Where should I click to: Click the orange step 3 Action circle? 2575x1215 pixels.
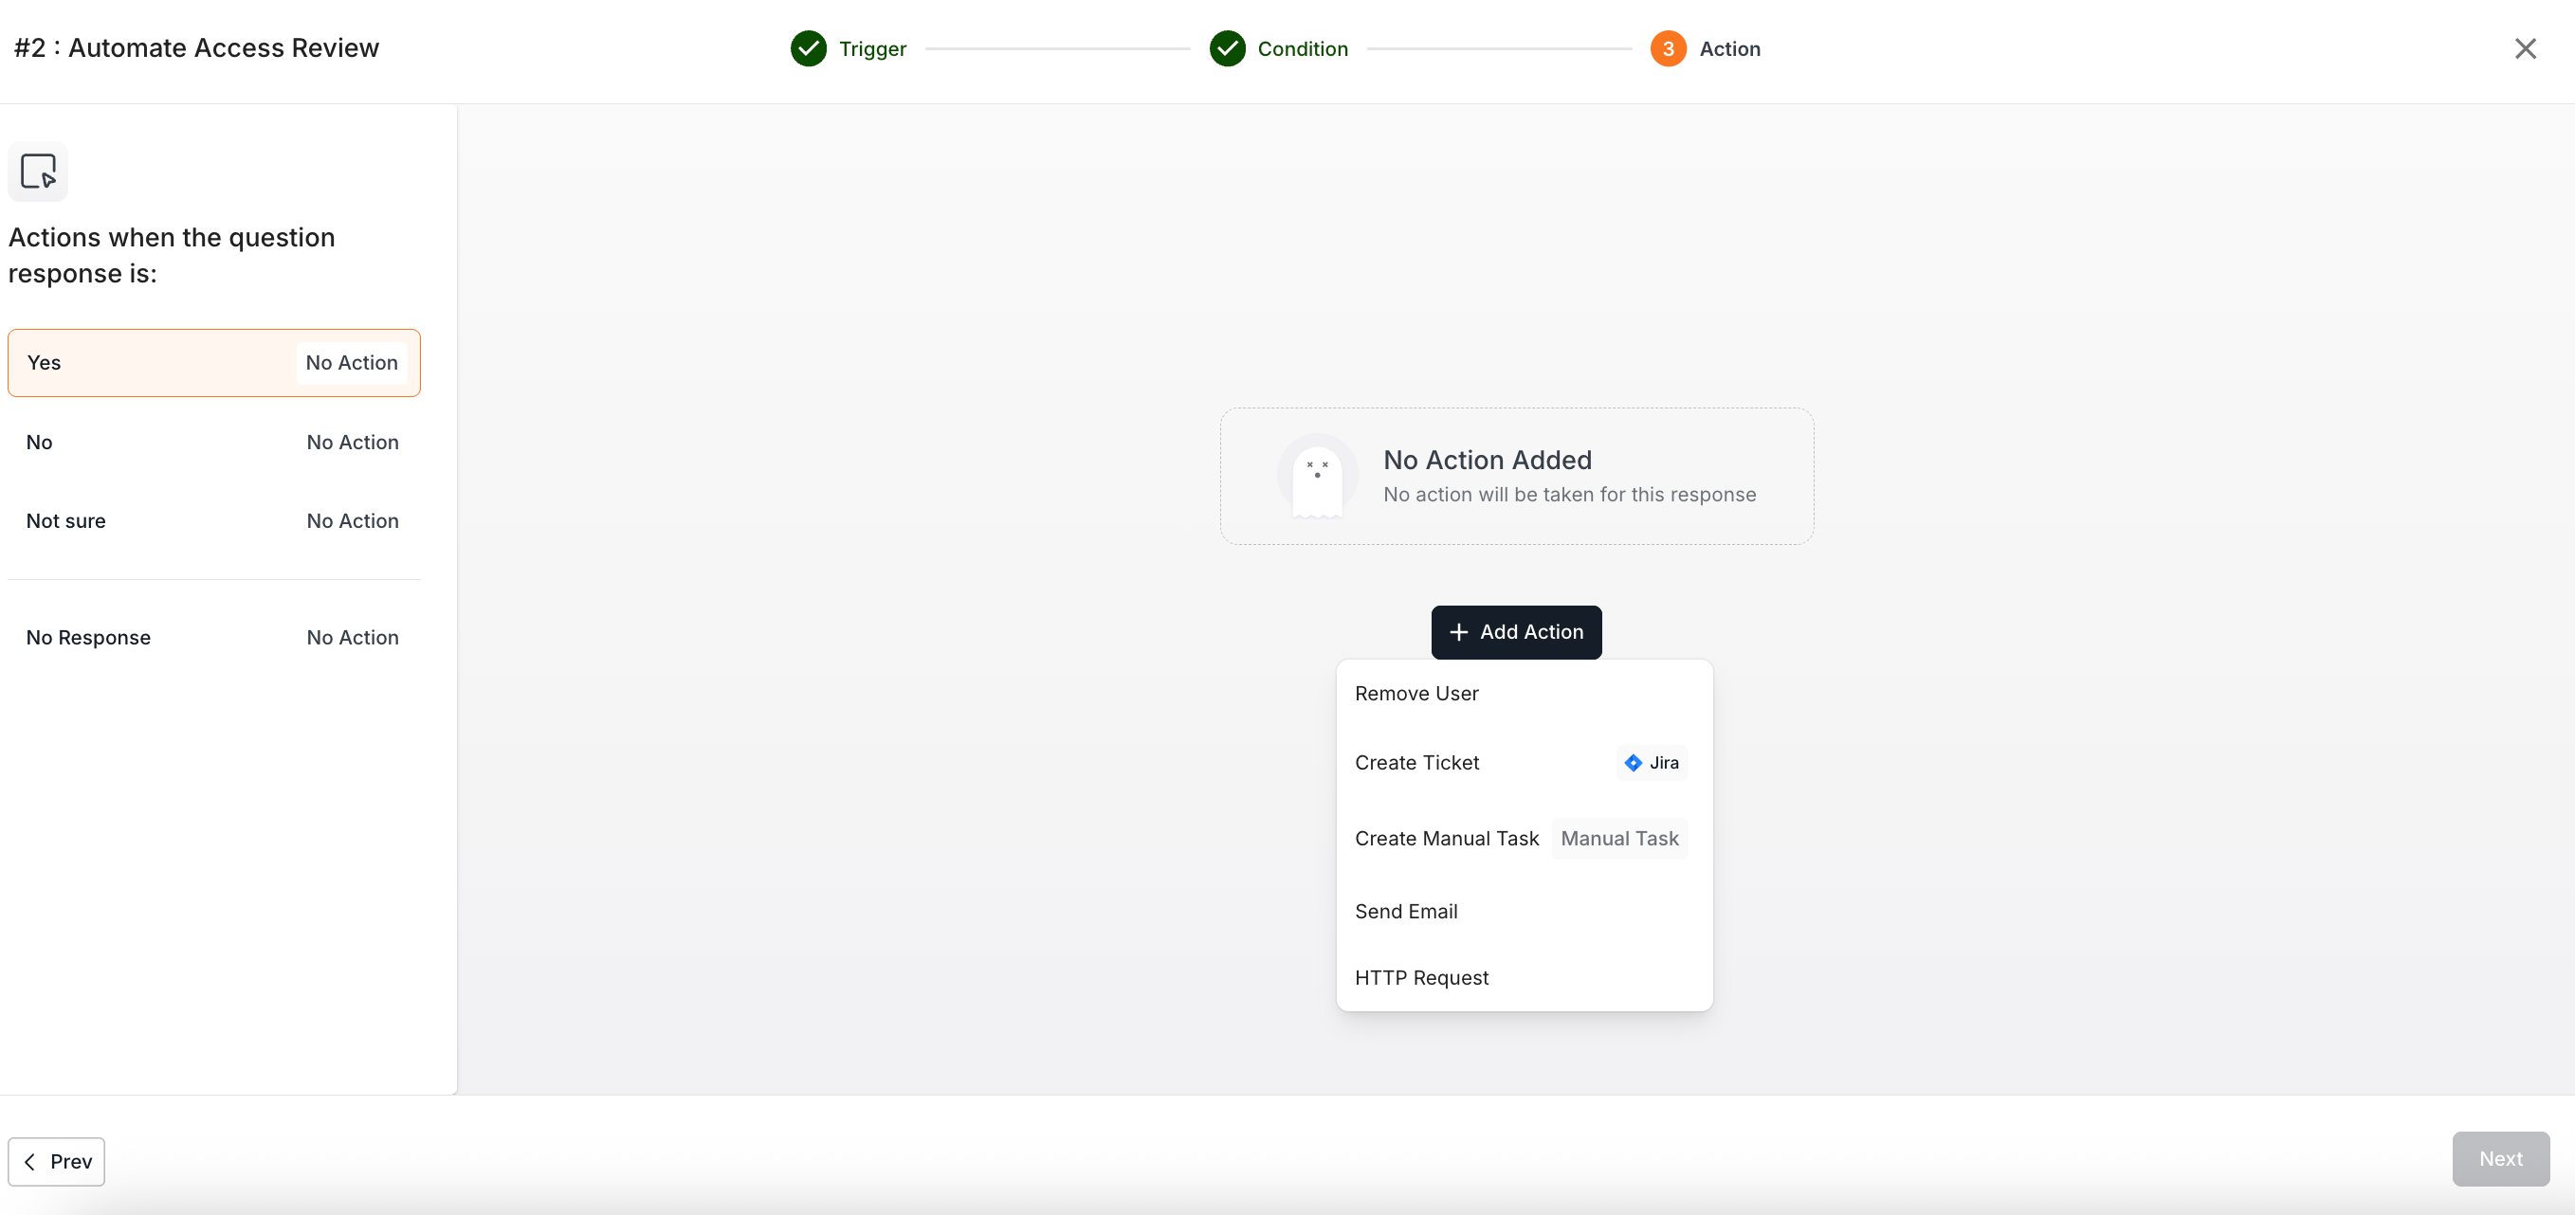tap(1668, 48)
